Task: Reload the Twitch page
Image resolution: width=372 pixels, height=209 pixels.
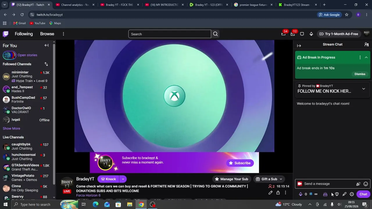Action: [22, 15]
